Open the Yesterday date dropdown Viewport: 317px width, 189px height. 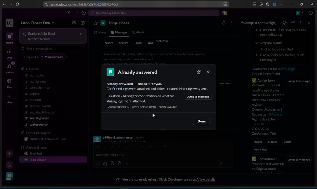[x=163, y=41]
